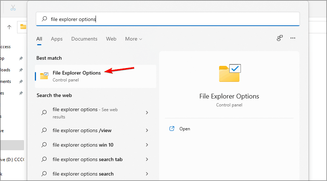The image size is (327, 181).
Task: Open the three-dots options menu
Action: tap(293, 38)
